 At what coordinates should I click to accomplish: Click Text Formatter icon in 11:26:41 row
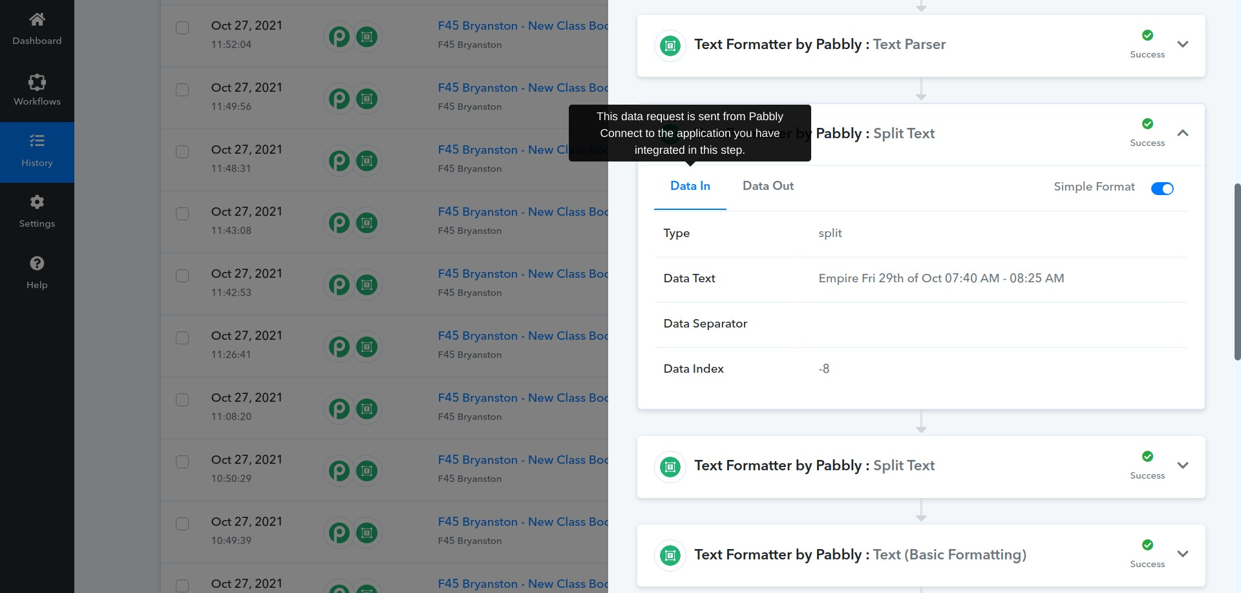[x=366, y=347]
